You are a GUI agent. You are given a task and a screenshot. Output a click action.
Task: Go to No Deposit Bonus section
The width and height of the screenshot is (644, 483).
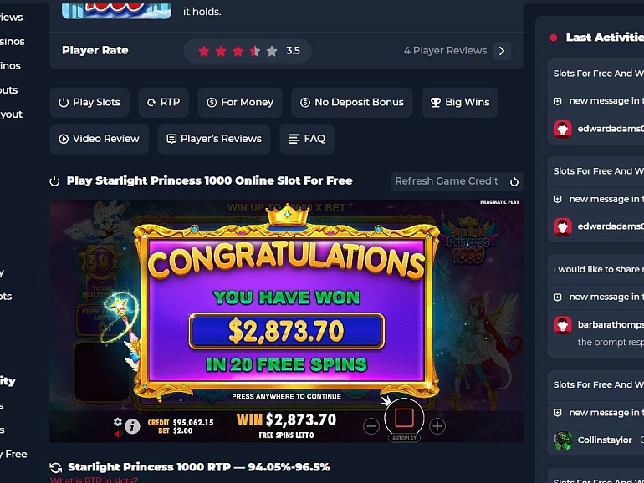(352, 102)
